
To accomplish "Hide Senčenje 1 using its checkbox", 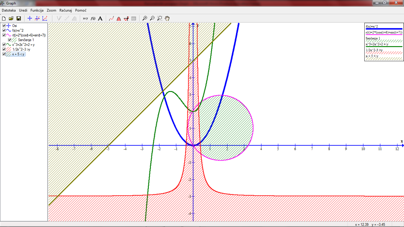I will click(x=10, y=40).
